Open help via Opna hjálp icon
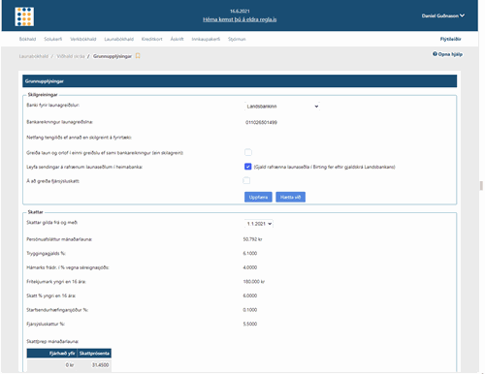This screenshot has height=374, width=485. tap(435, 54)
